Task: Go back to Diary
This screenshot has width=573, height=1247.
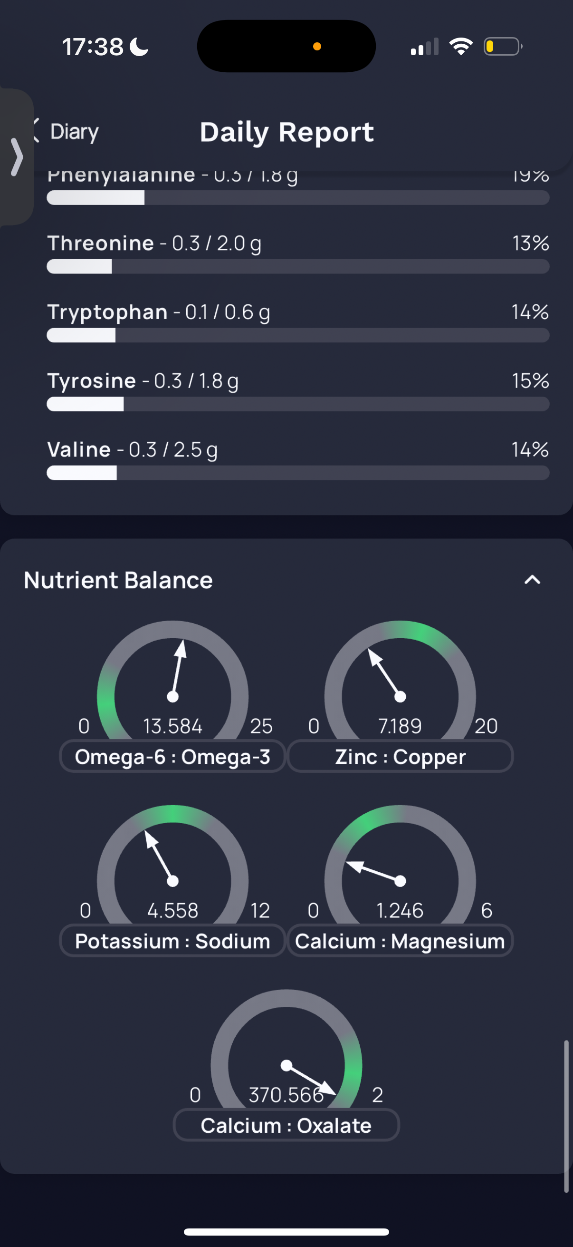Action: pyautogui.click(x=65, y=131)
